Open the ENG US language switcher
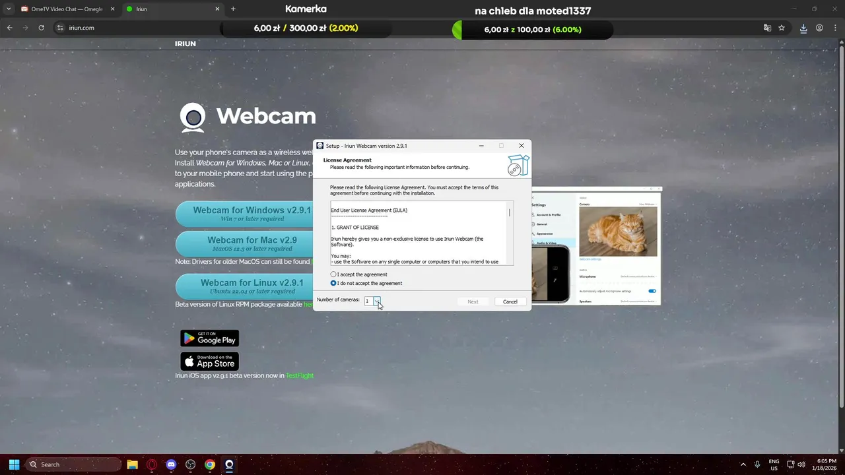Image resolution: width=845 pixels, height=475 pixels. click(x=774, y=464)
